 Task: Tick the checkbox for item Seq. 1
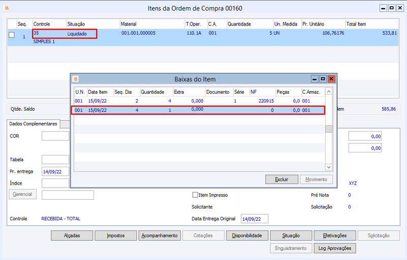[x=12, y=35]
